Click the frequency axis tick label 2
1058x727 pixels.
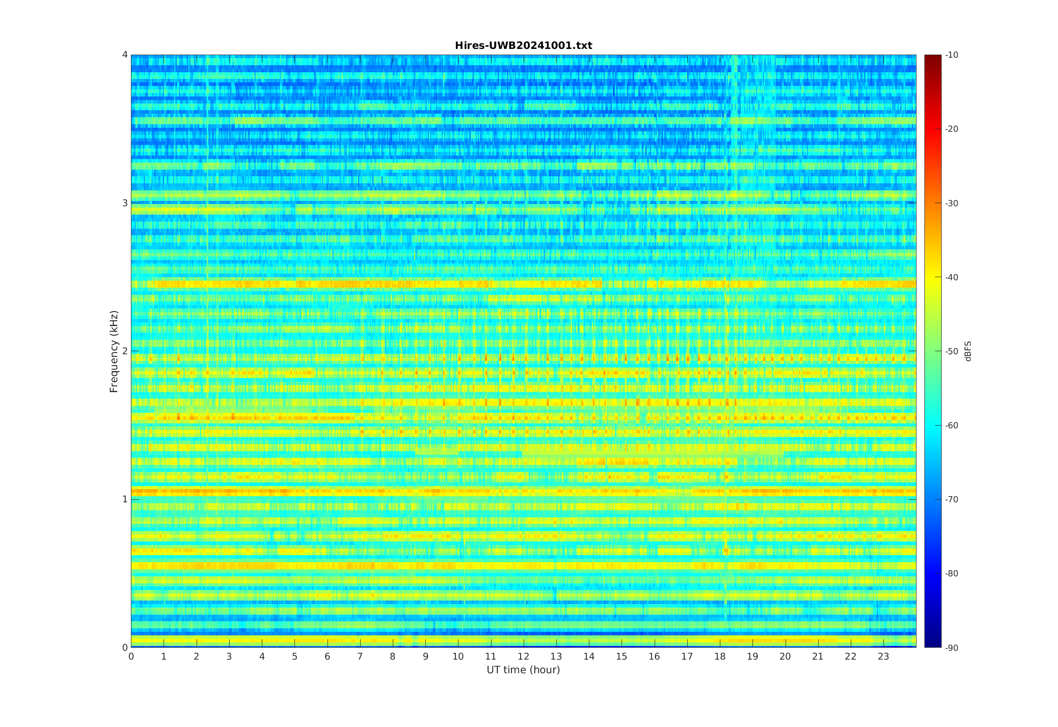click(125, 351)
